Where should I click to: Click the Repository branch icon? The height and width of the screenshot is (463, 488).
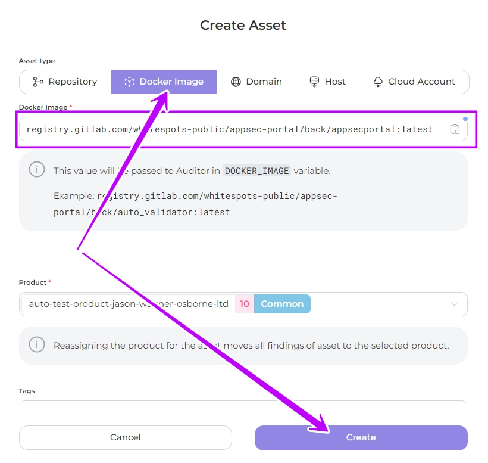coord(38,82)
